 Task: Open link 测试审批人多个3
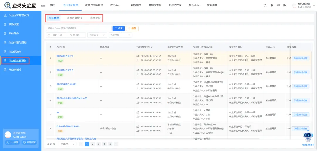coord(65,56)
